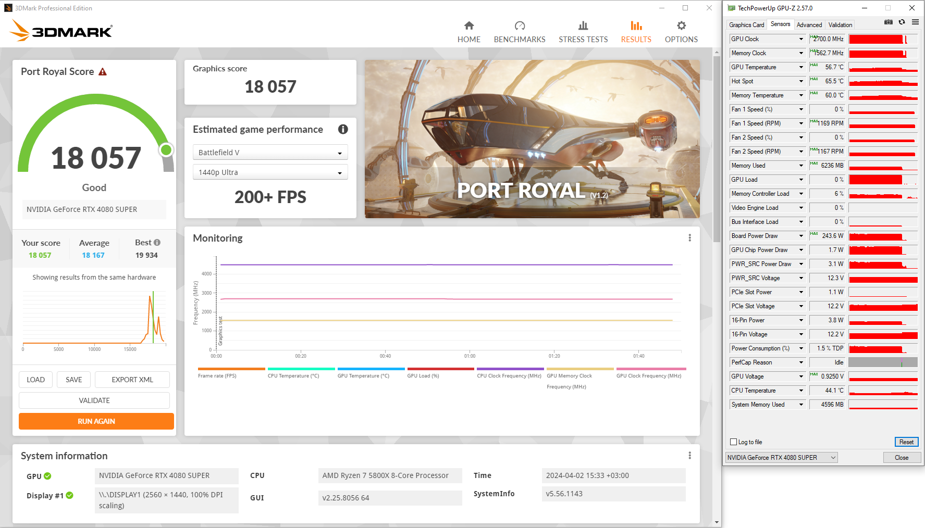Screen dimensions: 925x528
Task: Click the GPU-Z title bar app icon
Action: [731, 8]
